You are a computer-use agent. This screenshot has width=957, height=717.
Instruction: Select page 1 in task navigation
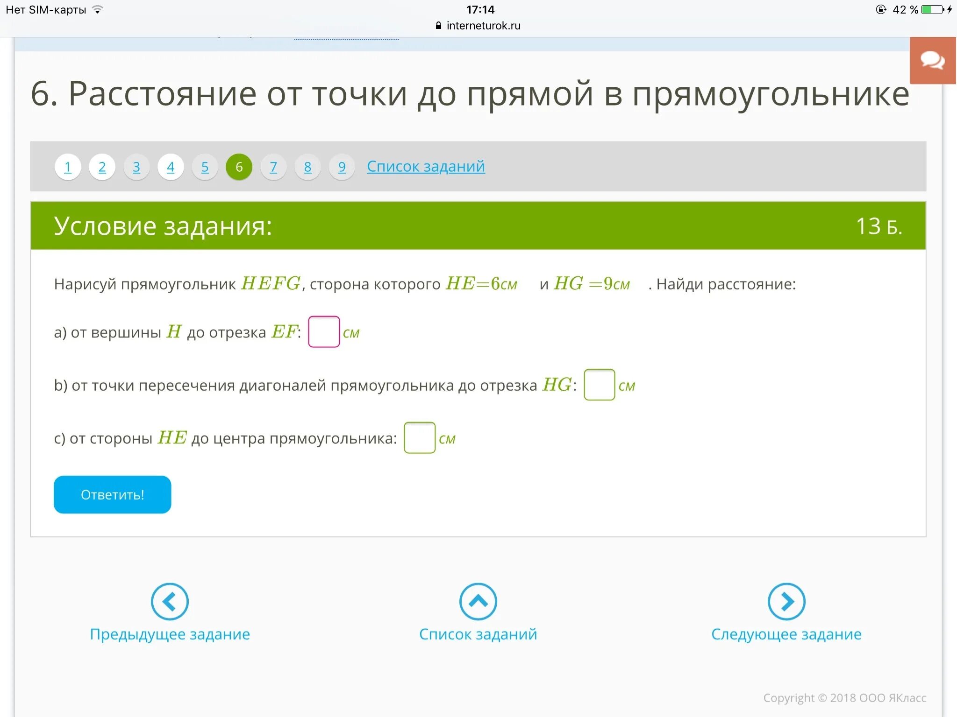[69, 167]
